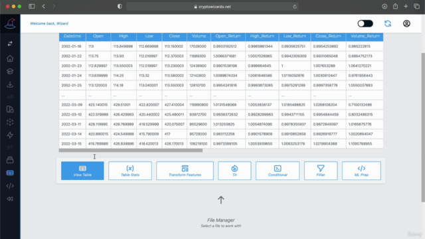Open the graduation cap learning icon

coord(10,71)
